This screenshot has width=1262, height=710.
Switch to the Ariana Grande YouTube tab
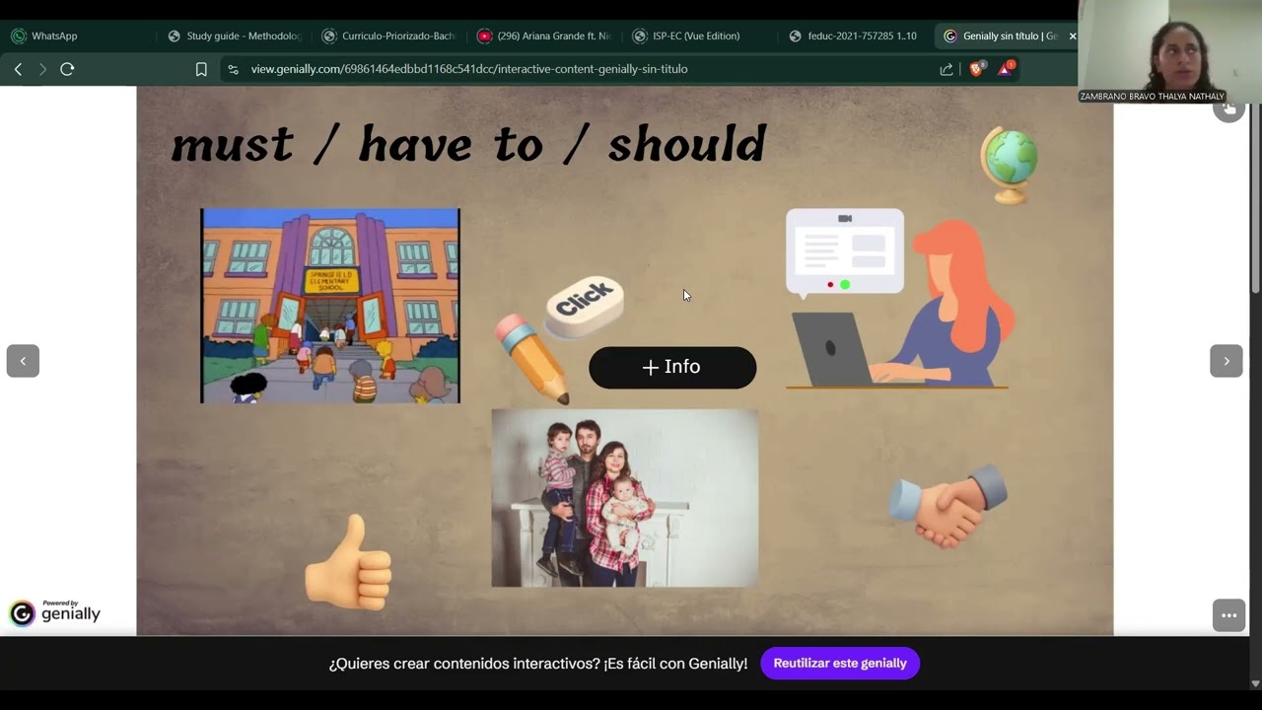tap(544, 35)
